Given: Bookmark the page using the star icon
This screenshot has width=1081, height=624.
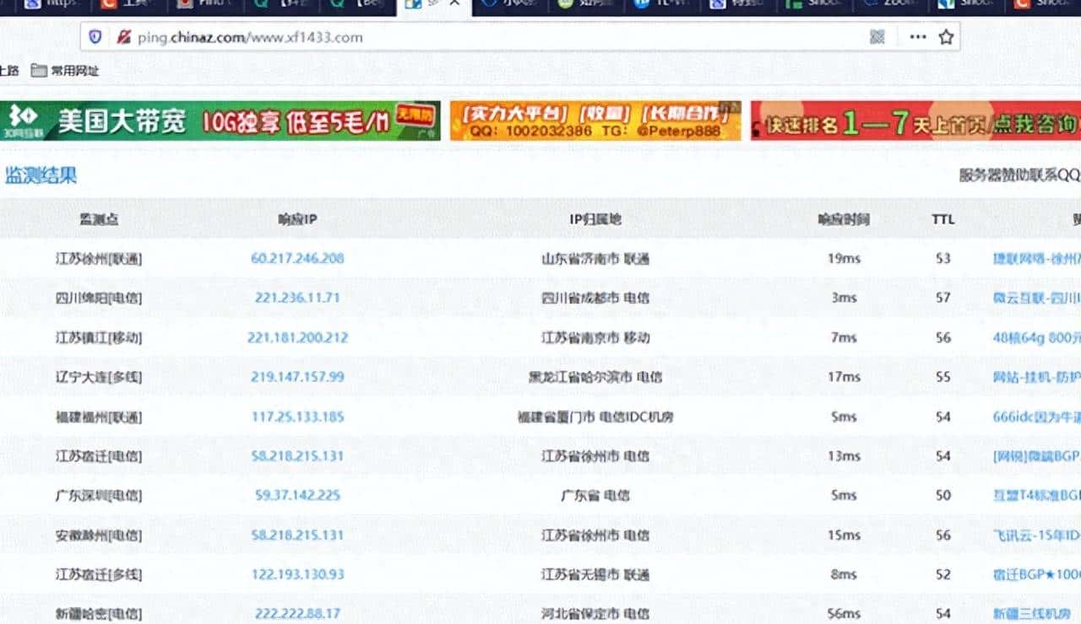Looking at the screenshot, I should (x=944, y=37).
